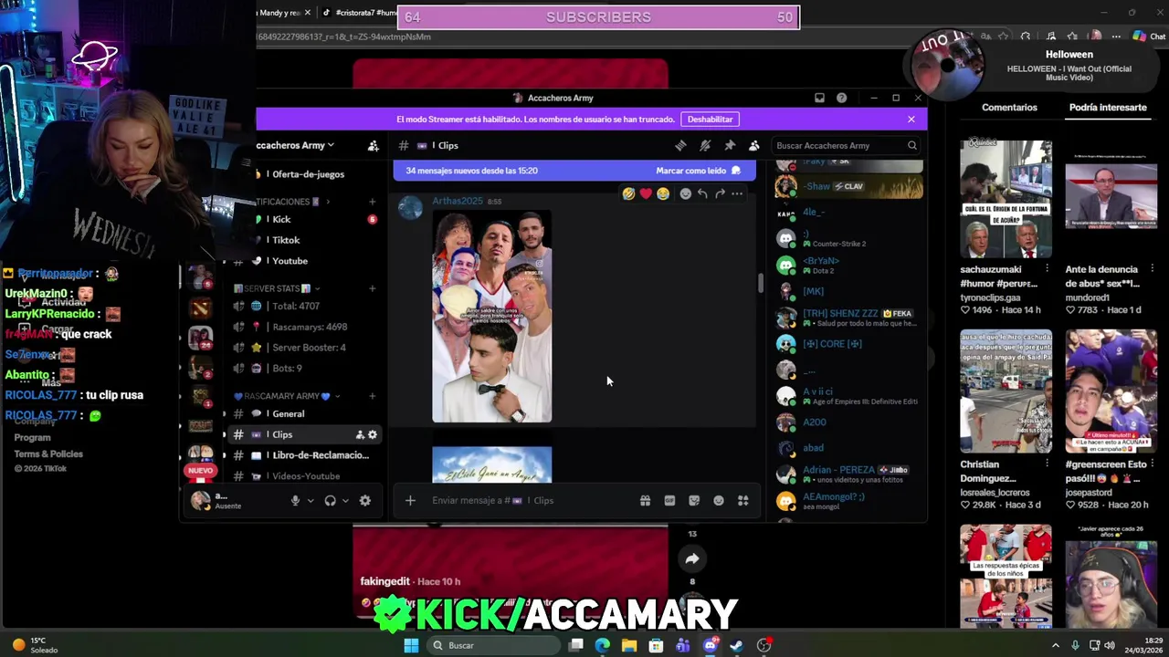Open the sticker picker in message bar
The image size is (1169, 657).
[x=694, y=500]
